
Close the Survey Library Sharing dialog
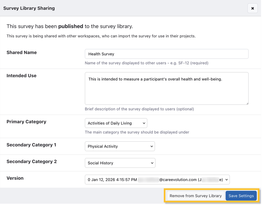(253, 8)
